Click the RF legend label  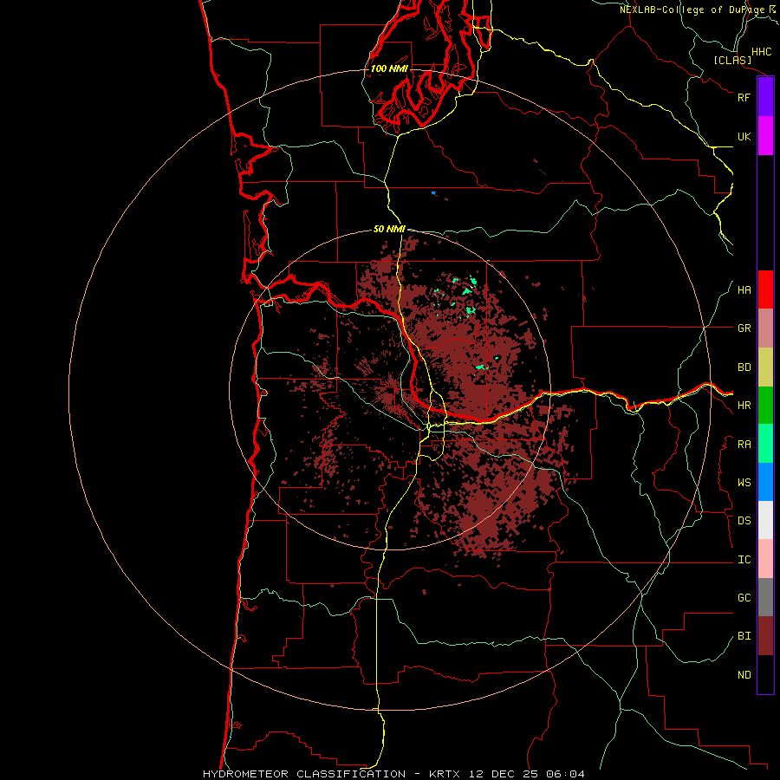click(744, 97)
